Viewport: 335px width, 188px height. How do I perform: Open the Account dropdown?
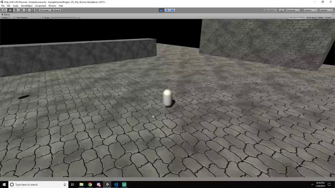pos(293,10)
